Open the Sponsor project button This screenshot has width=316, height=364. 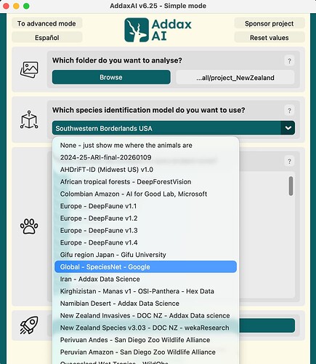(x=270, y=23)
